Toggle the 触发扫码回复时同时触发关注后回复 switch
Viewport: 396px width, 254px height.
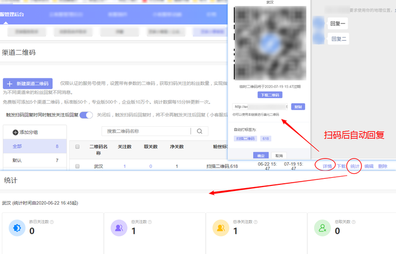point(86,115)
